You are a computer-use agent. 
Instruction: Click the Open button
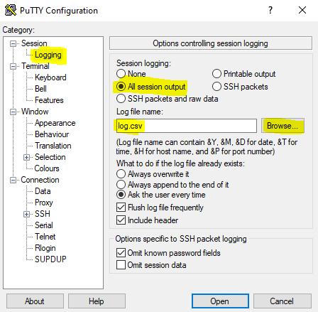click(x=220, y=301)
